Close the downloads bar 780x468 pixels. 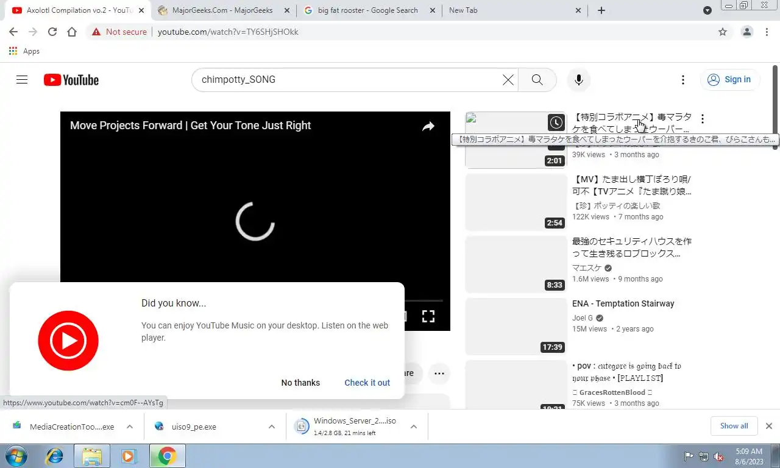(x=769, y=426)
